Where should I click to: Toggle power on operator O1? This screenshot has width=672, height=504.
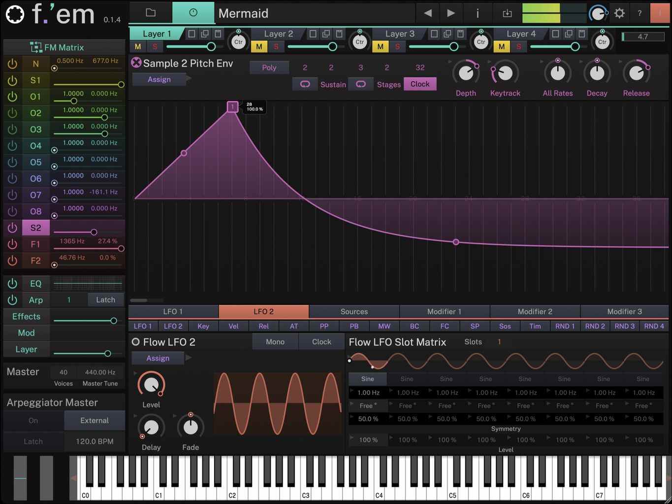[12, 97]
